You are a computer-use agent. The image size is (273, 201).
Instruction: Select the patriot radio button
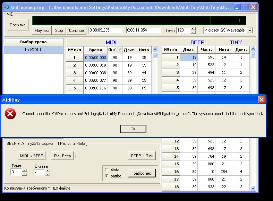[106, 176]
